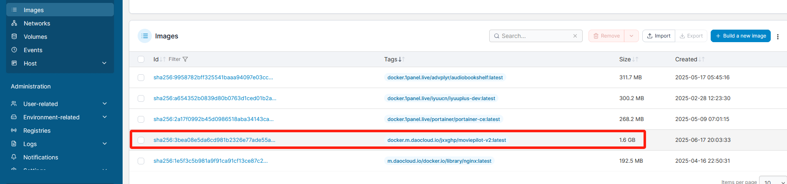Select the audiobookshelf image checkbox
This screenshot has width=787, height=184.
pos(141,78)
